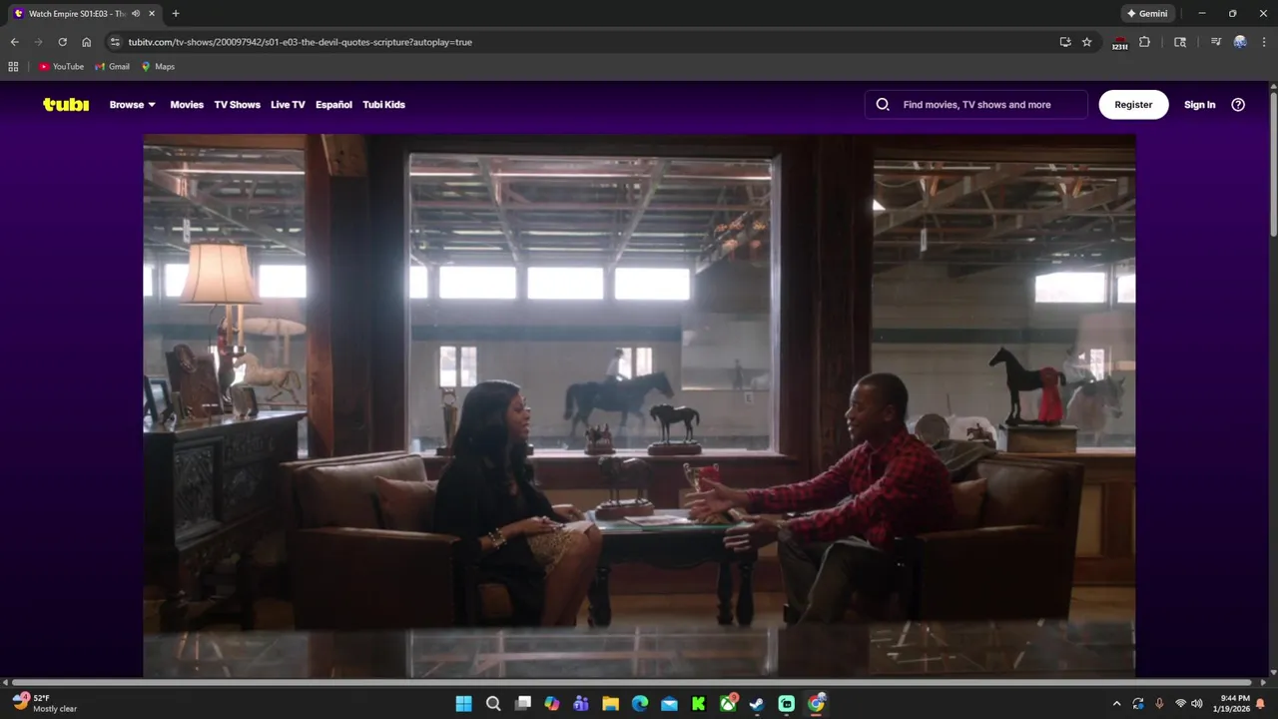1278x719 pixels.
Task: Go to Movies section
Action: 187,104
